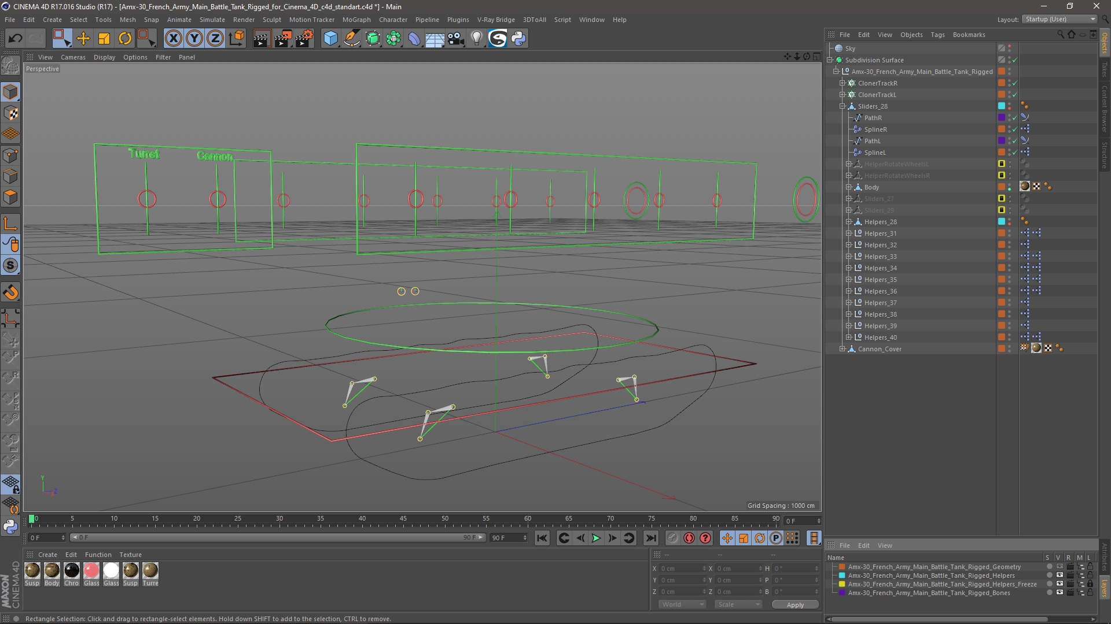The width and height of the screenshot is (1111, 624).
Task: Activate the Scale tool
Action: coord(104,39)
